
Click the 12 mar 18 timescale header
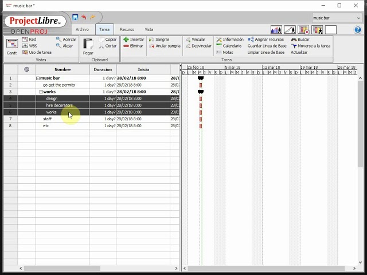click(271, 67)
